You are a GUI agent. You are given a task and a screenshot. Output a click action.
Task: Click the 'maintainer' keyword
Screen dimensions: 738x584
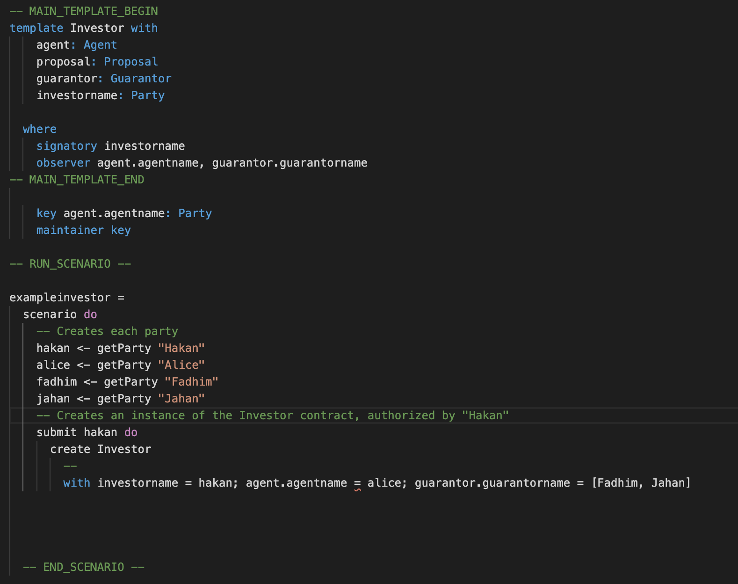70,230
